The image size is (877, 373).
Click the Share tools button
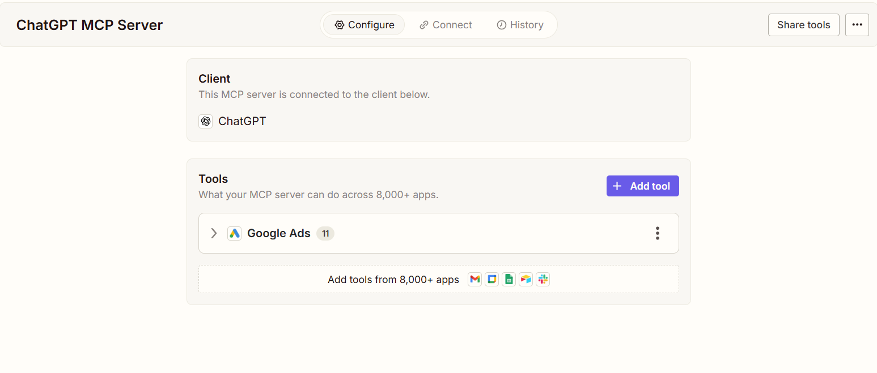pos(803,24)
